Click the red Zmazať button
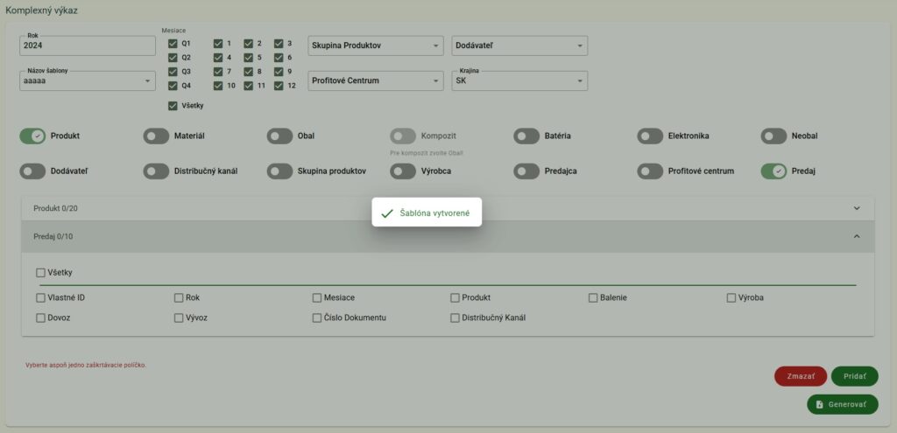Screen dimensions: 897x433 click(x=800, y=376)
